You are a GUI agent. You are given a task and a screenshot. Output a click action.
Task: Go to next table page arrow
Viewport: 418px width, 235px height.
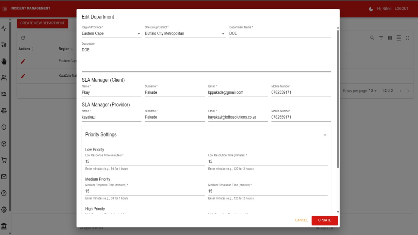(x=408, y=91)
